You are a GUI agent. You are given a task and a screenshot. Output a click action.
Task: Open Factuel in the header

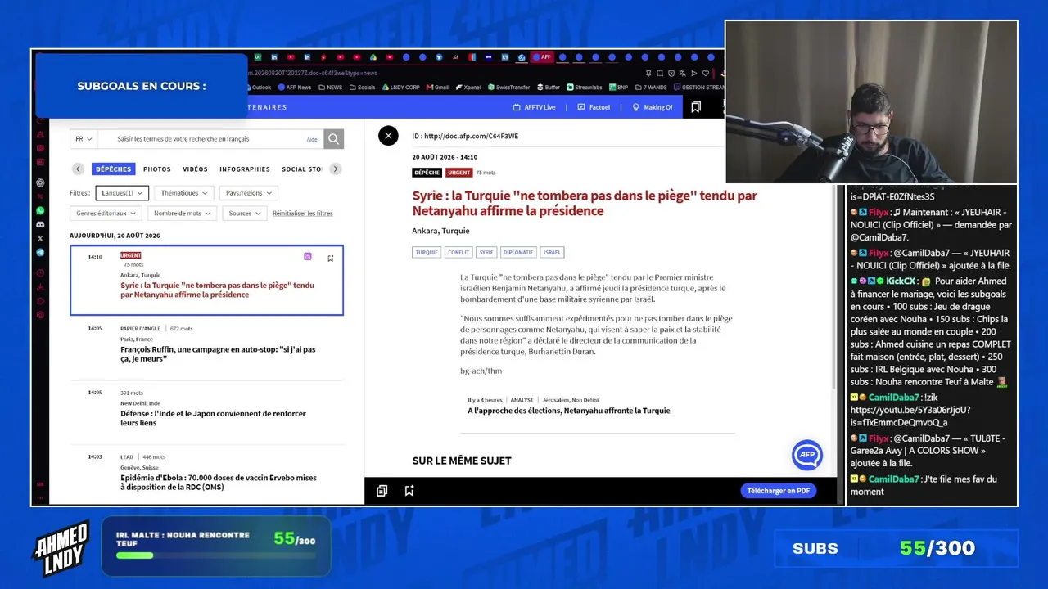594,107
